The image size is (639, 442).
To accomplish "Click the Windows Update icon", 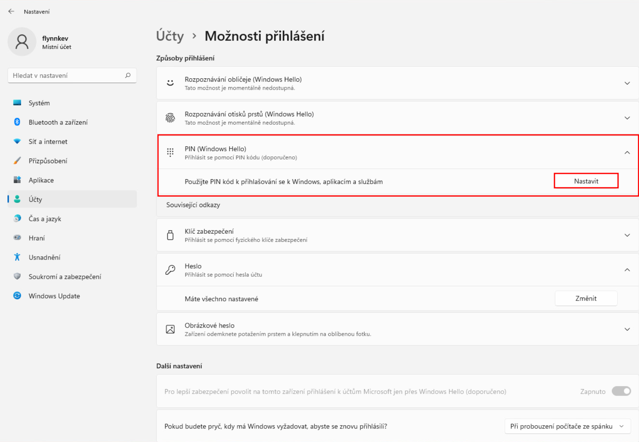I will click(x=17, y=296).
